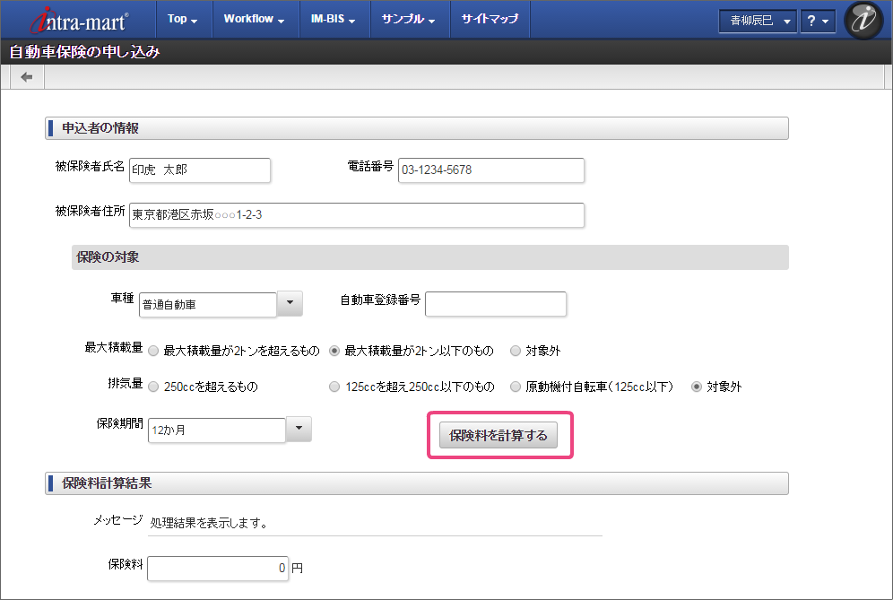The width and height of the screenshot is (893, 600).
Task: Open the Top menu
Action: click(183, 19)
